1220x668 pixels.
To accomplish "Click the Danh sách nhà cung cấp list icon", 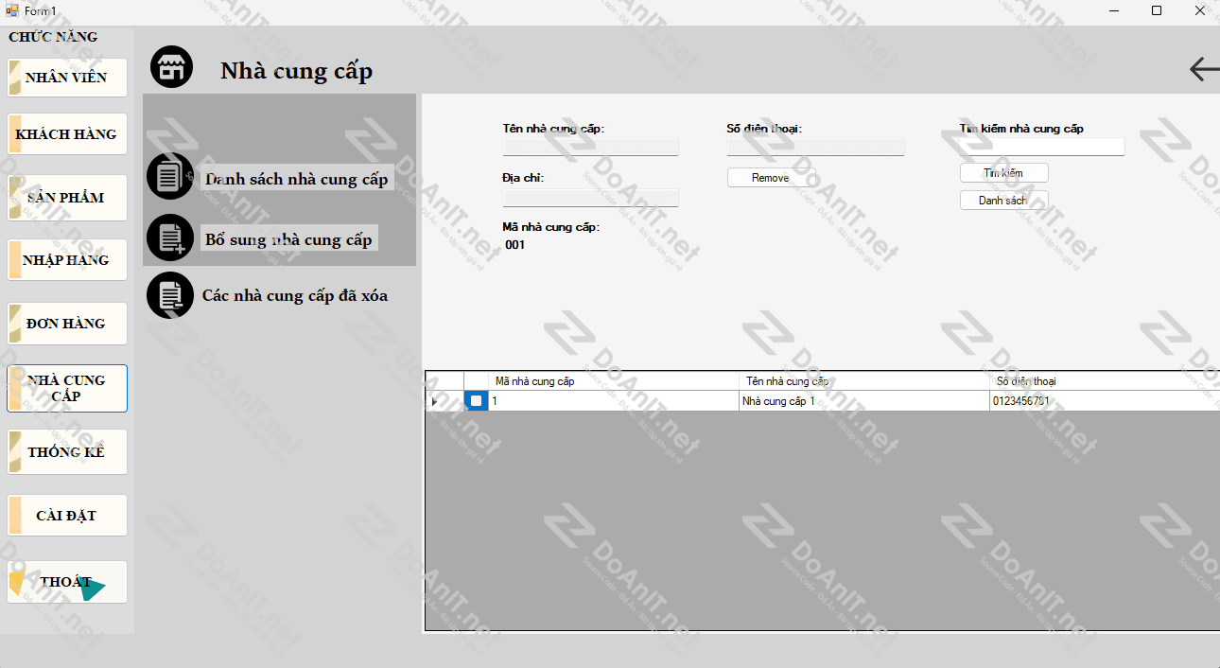I will (x=170, y=177).
